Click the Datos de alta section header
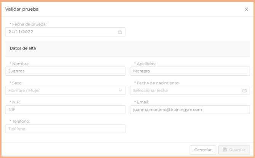 23,48
